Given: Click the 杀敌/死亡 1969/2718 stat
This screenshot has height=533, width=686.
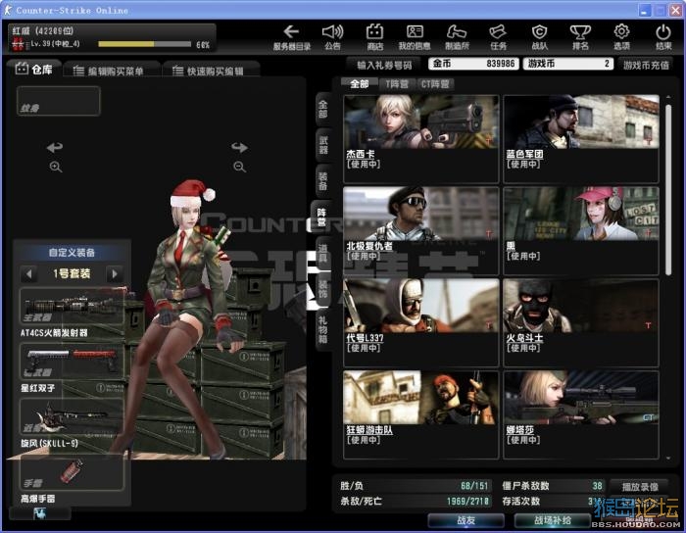Looking at the screenshot, I should tap(415, 501).
